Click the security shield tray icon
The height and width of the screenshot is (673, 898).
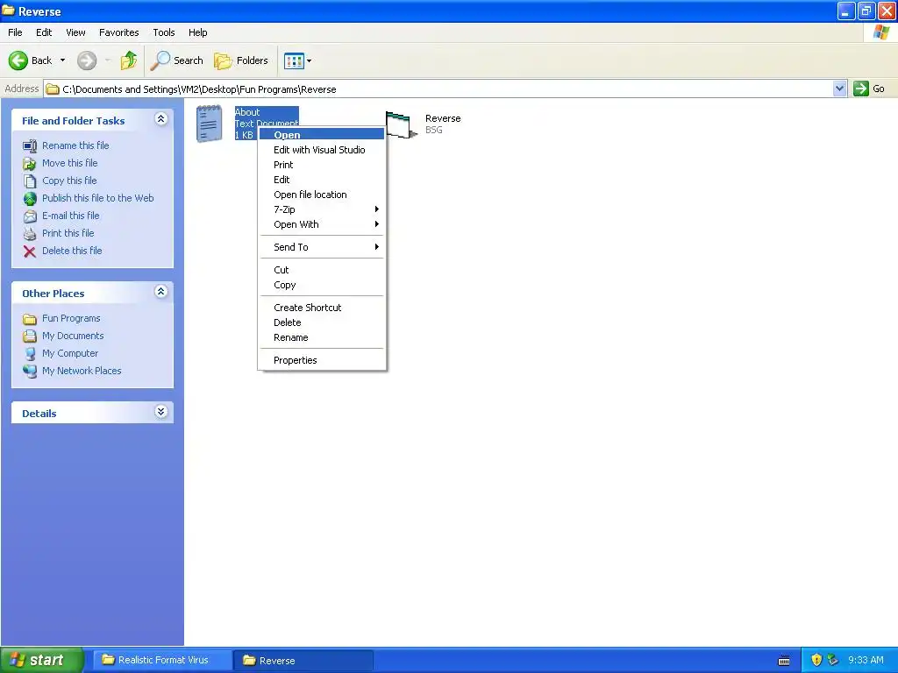[x=816, y=660]
